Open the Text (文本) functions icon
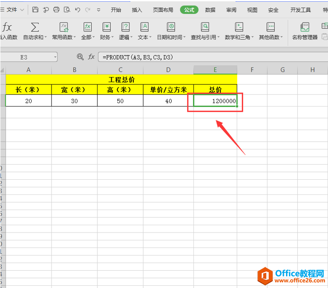This screenshot has width=328, height=288. pyautogui.click(x=145, y=28)
